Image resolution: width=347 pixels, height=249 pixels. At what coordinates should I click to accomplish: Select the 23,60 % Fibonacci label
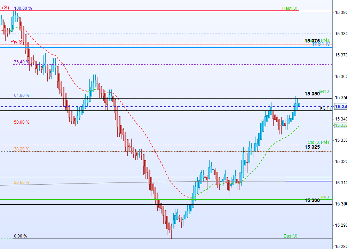point(22,182)
